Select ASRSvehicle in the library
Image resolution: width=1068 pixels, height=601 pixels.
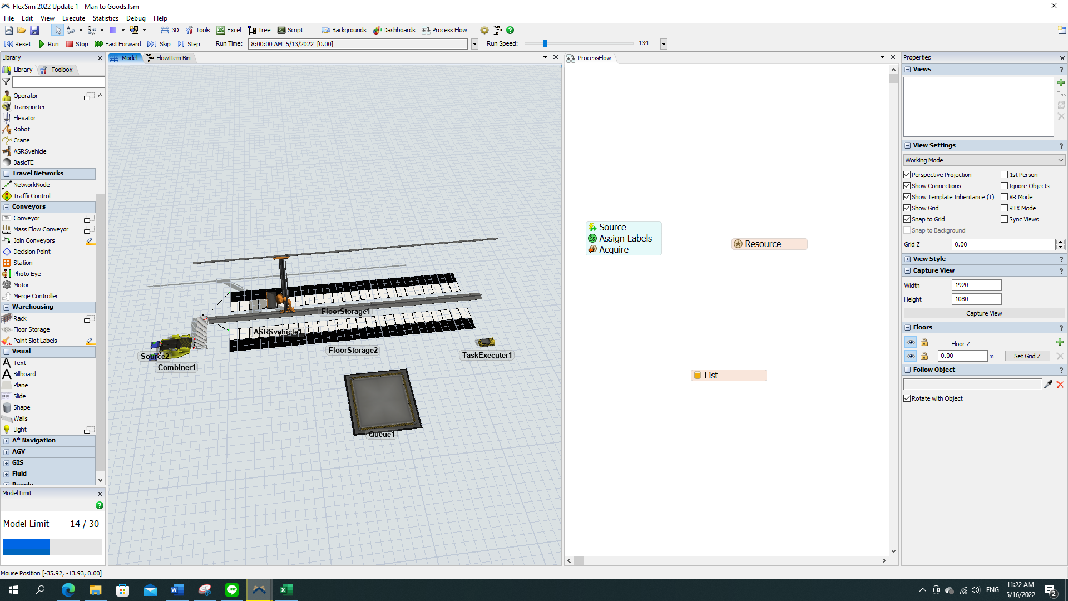pyautogui.click(x=29, y=151)
